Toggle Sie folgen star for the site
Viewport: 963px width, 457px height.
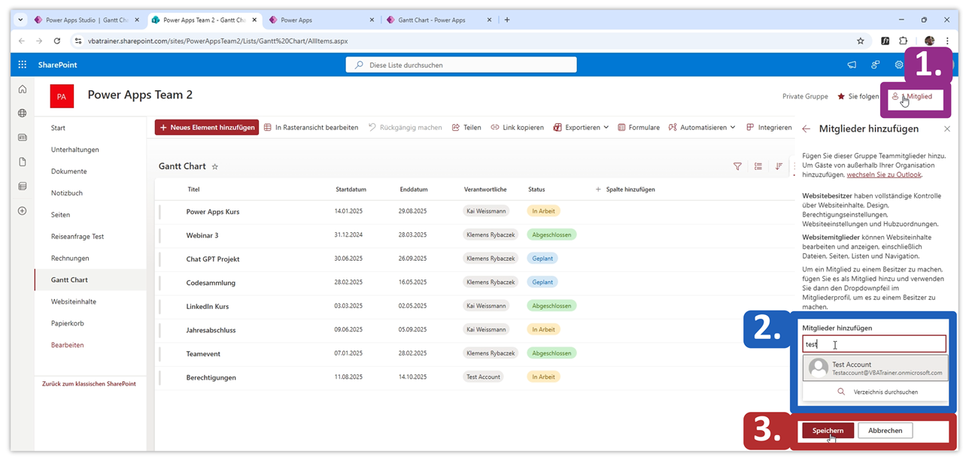pyautogui.click(x=842, y=96)
